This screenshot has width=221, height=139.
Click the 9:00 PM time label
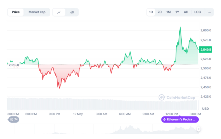tap(55, 114)
